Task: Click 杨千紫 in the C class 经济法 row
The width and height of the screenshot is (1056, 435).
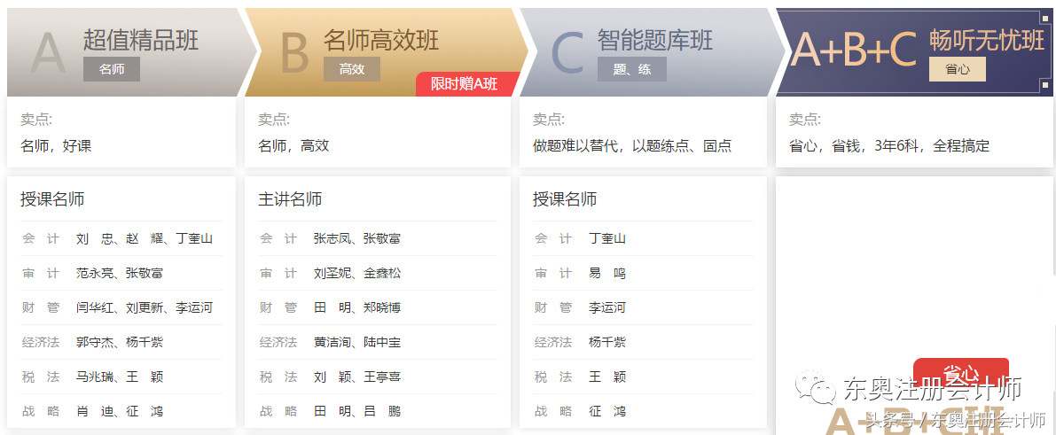Action: [x=607, y=342]
